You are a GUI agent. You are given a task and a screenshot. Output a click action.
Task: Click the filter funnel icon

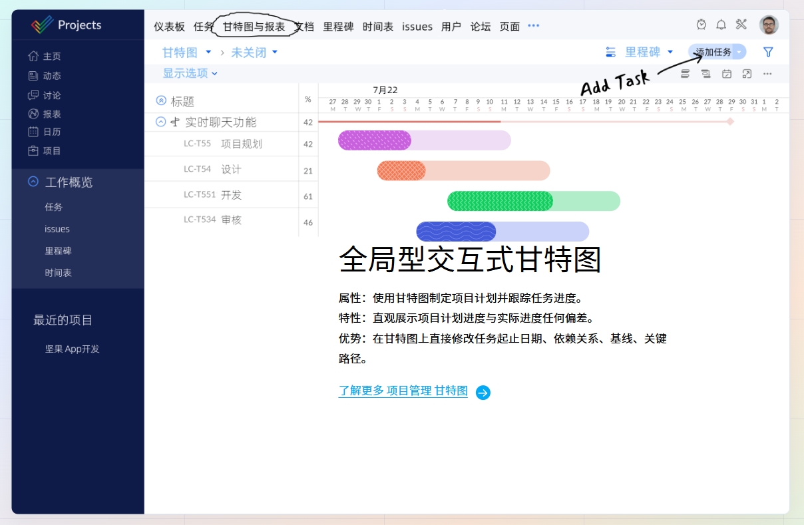coord(768,52)
